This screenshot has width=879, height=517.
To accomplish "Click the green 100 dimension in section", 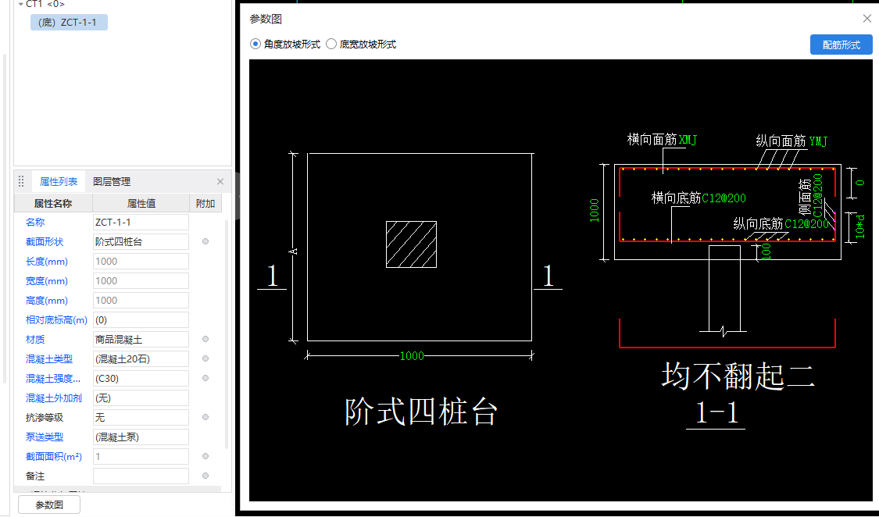I will (766, 251).
